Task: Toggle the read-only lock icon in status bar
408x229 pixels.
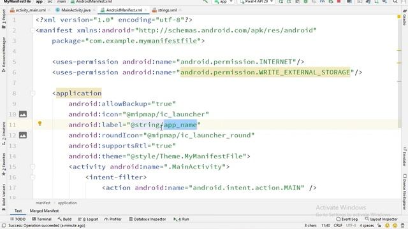Action: pyautogui.click(x=379, y=225)
